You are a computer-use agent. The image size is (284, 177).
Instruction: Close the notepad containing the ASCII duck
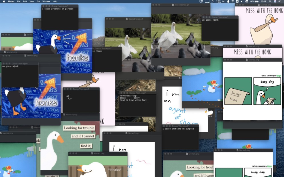[x=65, y=89]
